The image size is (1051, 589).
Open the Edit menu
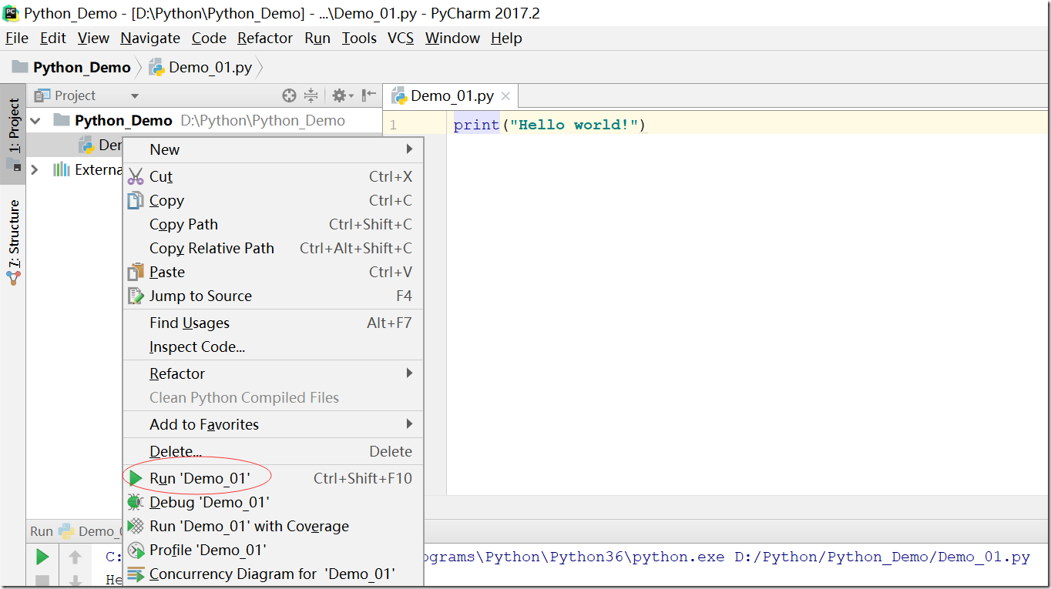pyautogui.click(x=53, y=38)
